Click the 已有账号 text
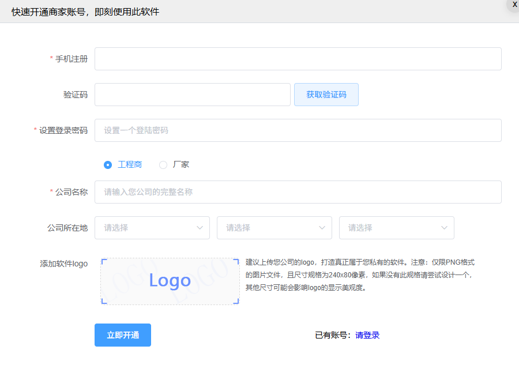Screen dimensions: 519x376 (333, 335)
